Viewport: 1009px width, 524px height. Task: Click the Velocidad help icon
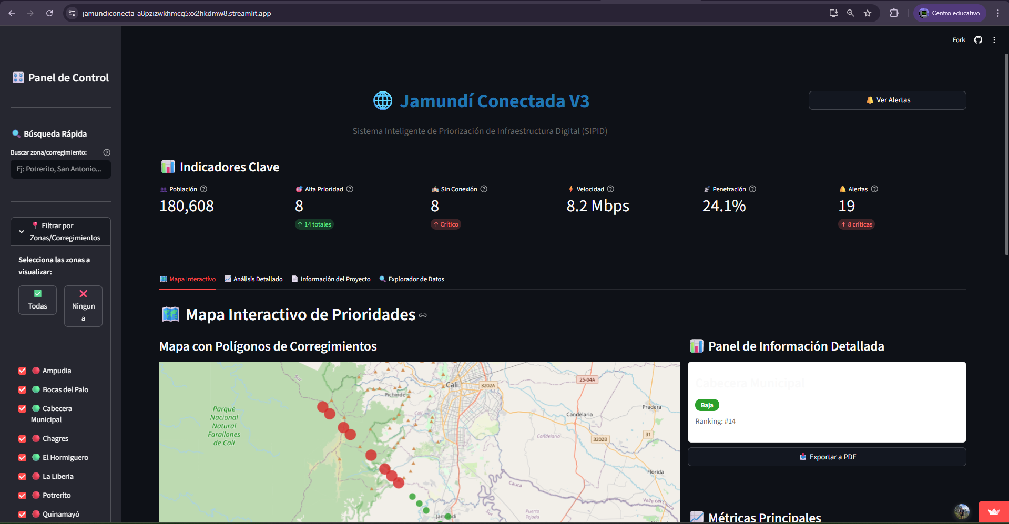click(610, 189)
